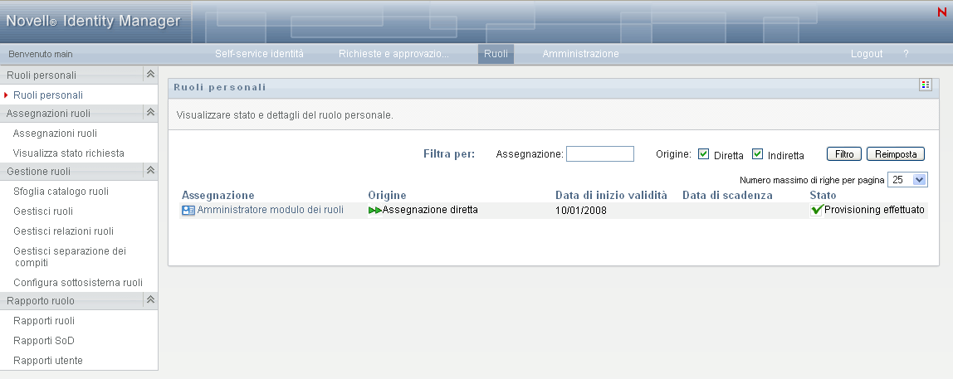Toggle the Indiretta origin checkbox
This screenshot has width=953, height=379.
point(757,154)
